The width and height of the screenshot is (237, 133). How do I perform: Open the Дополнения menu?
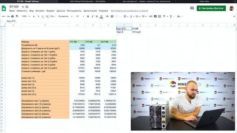pyautogui.click(x=90, y=11)
